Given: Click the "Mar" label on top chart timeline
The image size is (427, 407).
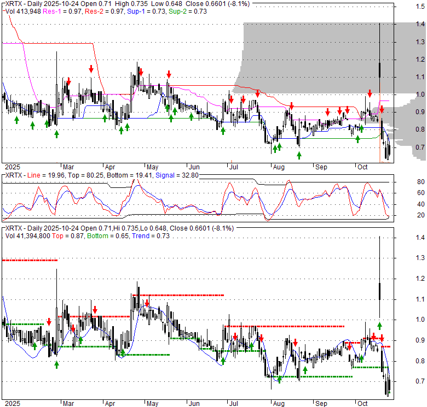Looking at the screenshot, I should 68,167.
